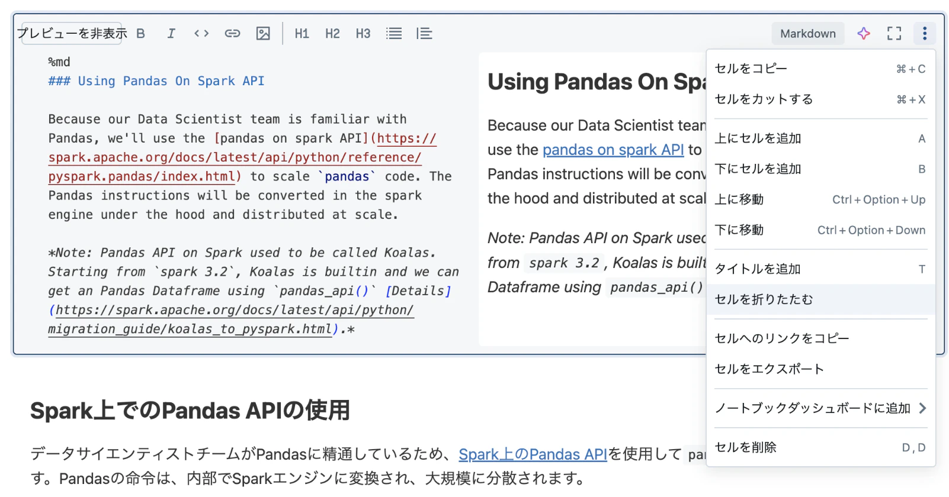Screen dimensions: 949x497
Task: Select 下にセルを追加 to add a cell below
Action: click(x=820, y=169)
